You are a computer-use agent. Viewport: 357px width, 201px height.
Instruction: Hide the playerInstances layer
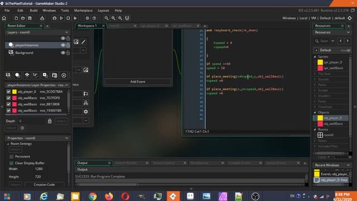pos(63,45)
